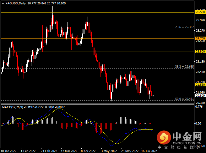Click the 21.030 price axis value
Screen dimensions: 206x153
(200, 93)
